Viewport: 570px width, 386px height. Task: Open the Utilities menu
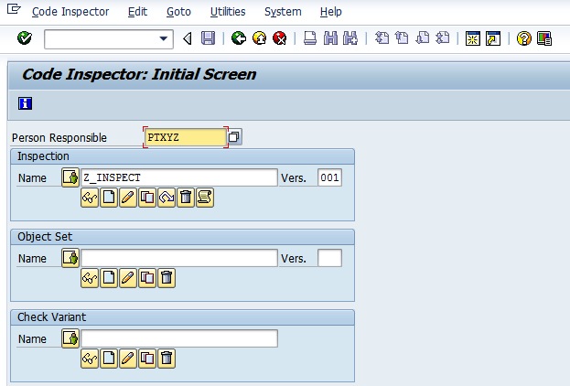point(228,12)
